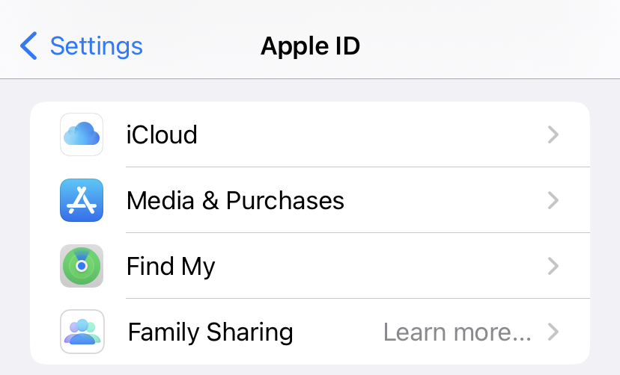This screenshot has height=375, width=620.
Task: Tap the App Store icon
Action: 82,200
